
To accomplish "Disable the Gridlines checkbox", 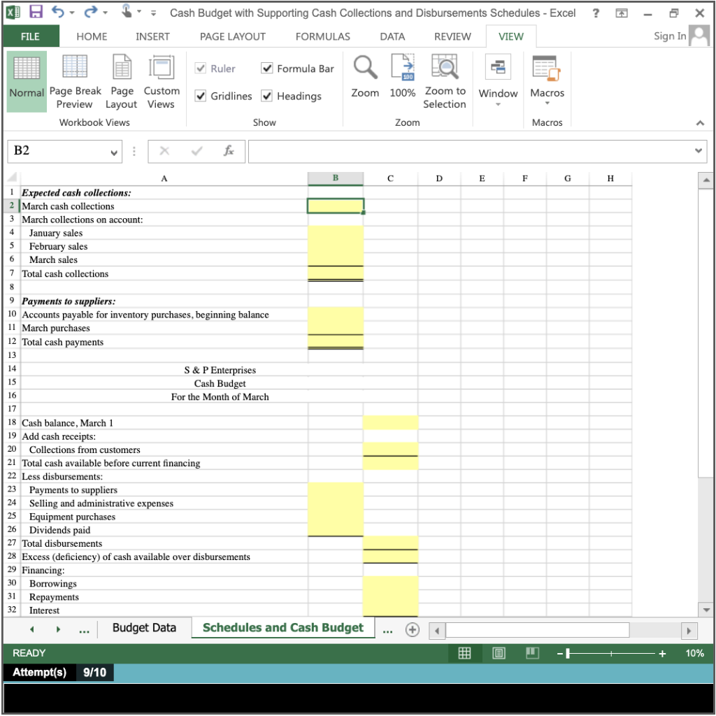I will click(201, 96).
